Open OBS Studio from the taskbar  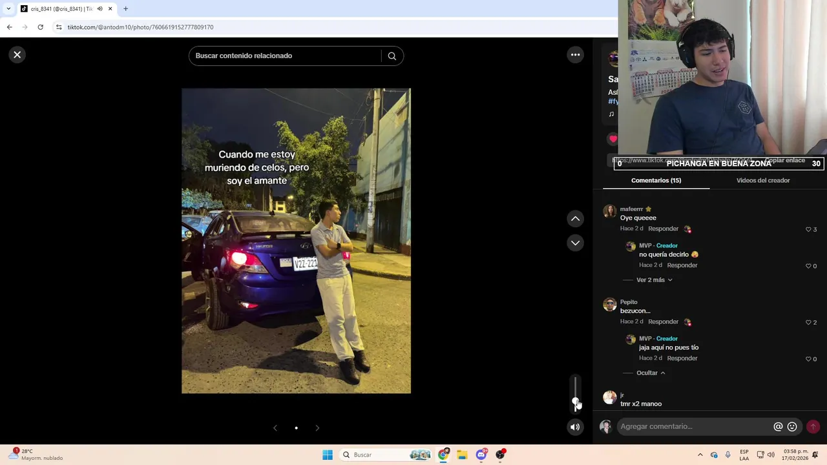click(x=500, y=455)
